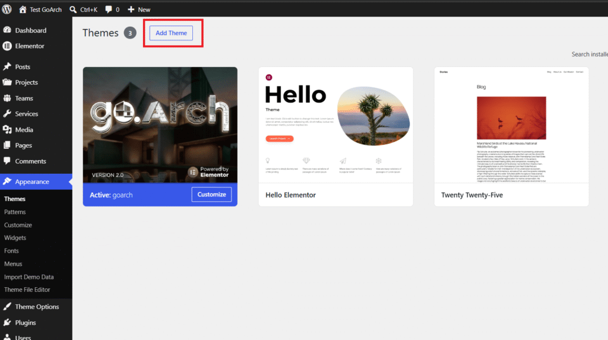Viewport: 608px width, 340px height.
Task: Open Projects menu item
Action: pyautogui.click(x=36, y=82)
